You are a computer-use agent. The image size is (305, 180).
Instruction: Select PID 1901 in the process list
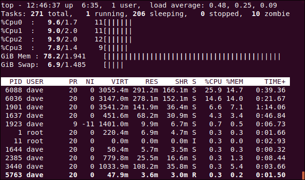tap(14, 107)
